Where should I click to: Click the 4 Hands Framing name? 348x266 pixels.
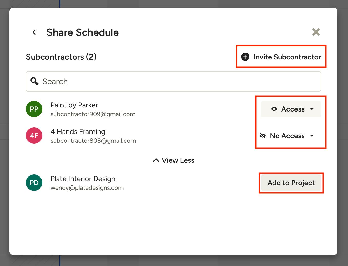click(x=78, y=132)
